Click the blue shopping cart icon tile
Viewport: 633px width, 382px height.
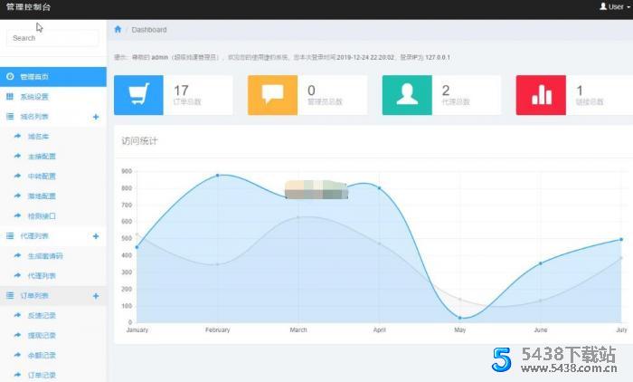pyautogui.click(x=138, y=95)
